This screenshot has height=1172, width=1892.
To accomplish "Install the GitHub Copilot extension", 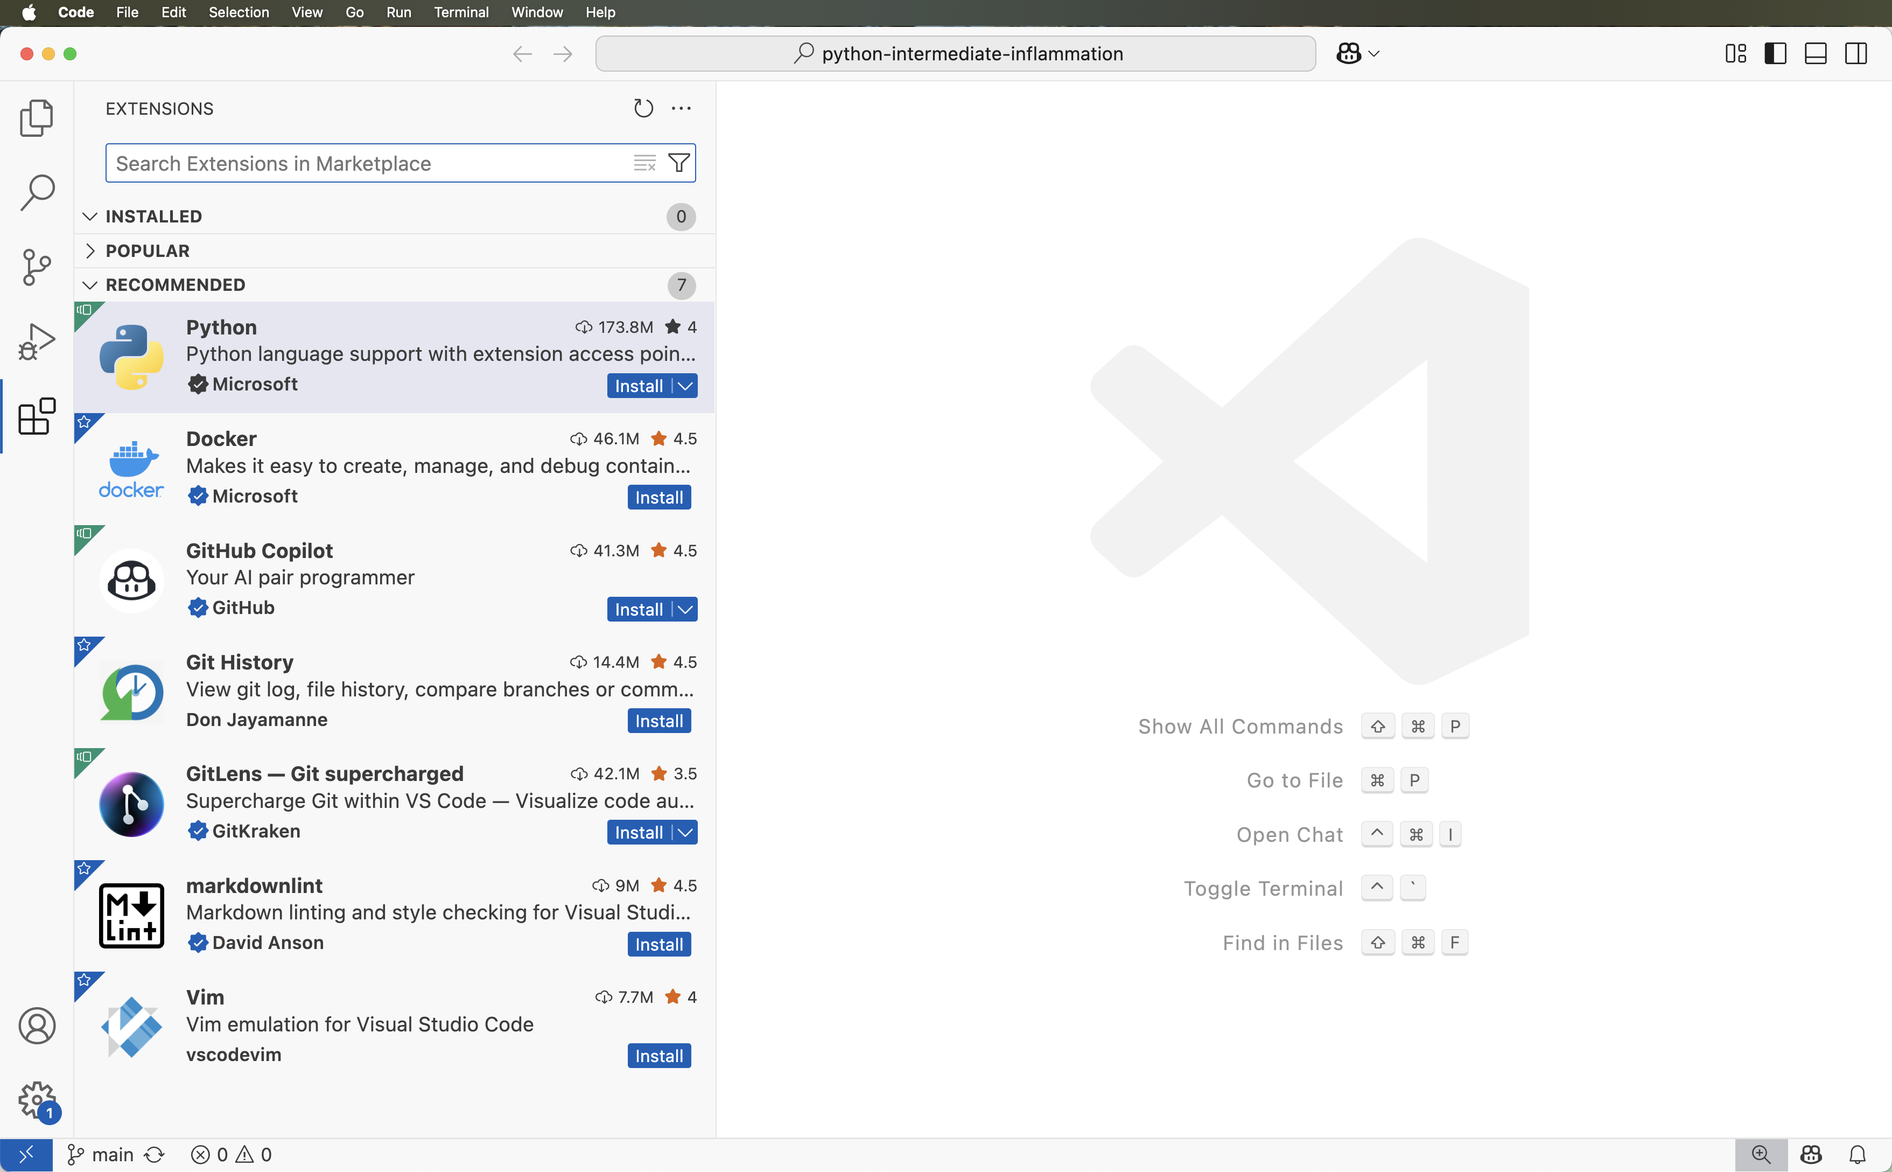I will click(x=637, y=609).
